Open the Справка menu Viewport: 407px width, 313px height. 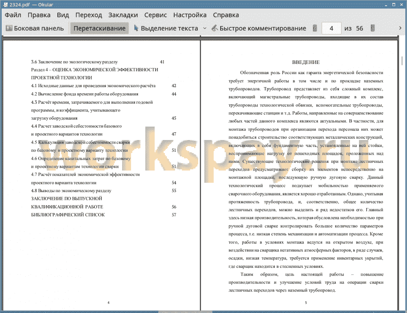[226, 15]
